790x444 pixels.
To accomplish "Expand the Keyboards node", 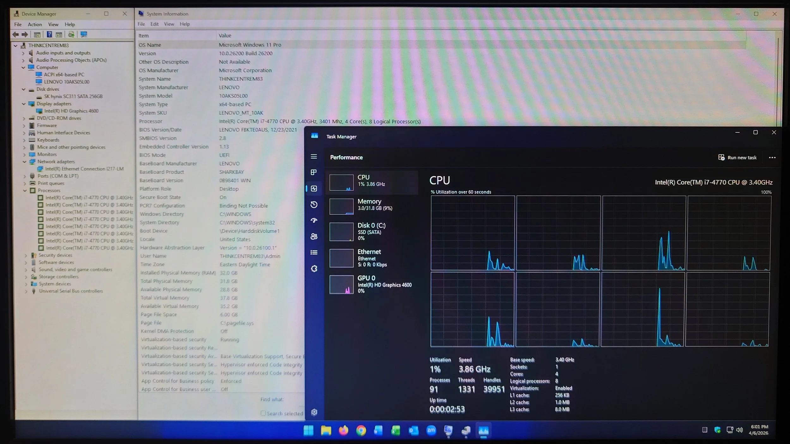I will tap(24, 140).
